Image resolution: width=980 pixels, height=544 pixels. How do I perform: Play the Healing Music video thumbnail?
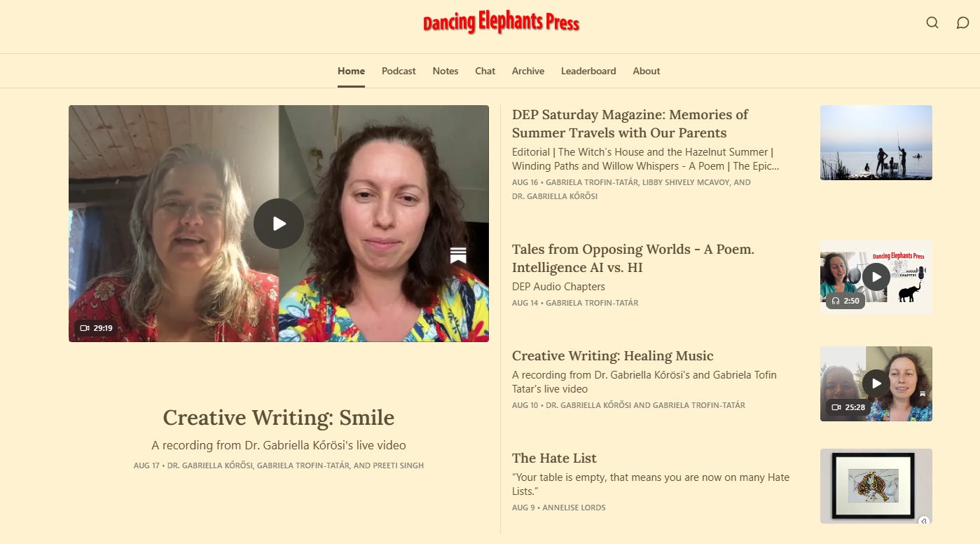pos(876,383)
